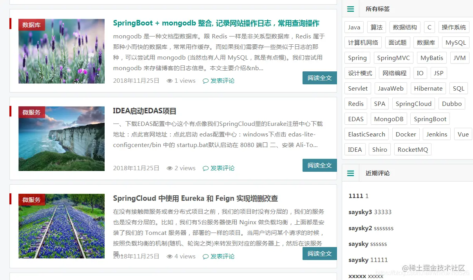Image resolution: width=473 pixels, height=280 pixels.
Task: Open 阅读全文 for IDEA启动EDAS项目
Action: point(320,165)
